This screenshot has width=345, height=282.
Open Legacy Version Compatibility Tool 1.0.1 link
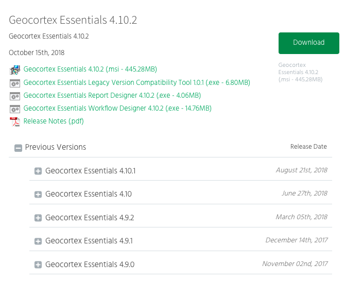(x=137, y=83)
